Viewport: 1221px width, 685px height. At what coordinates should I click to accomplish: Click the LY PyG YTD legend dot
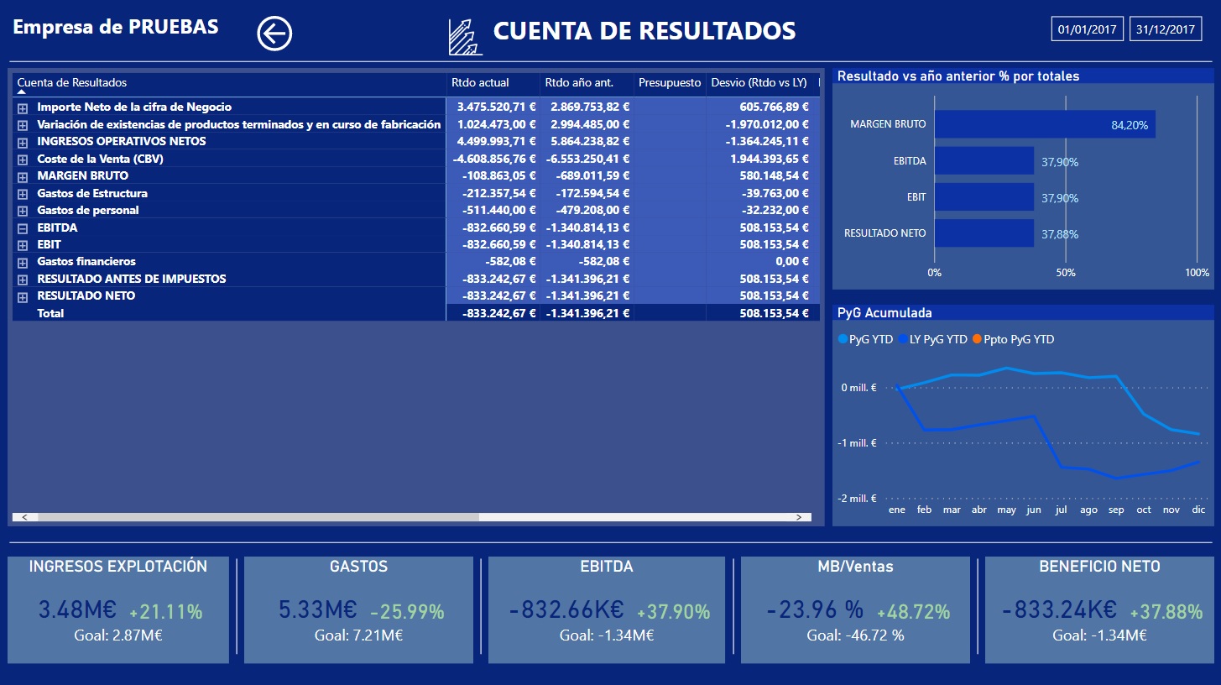point(903,339)
